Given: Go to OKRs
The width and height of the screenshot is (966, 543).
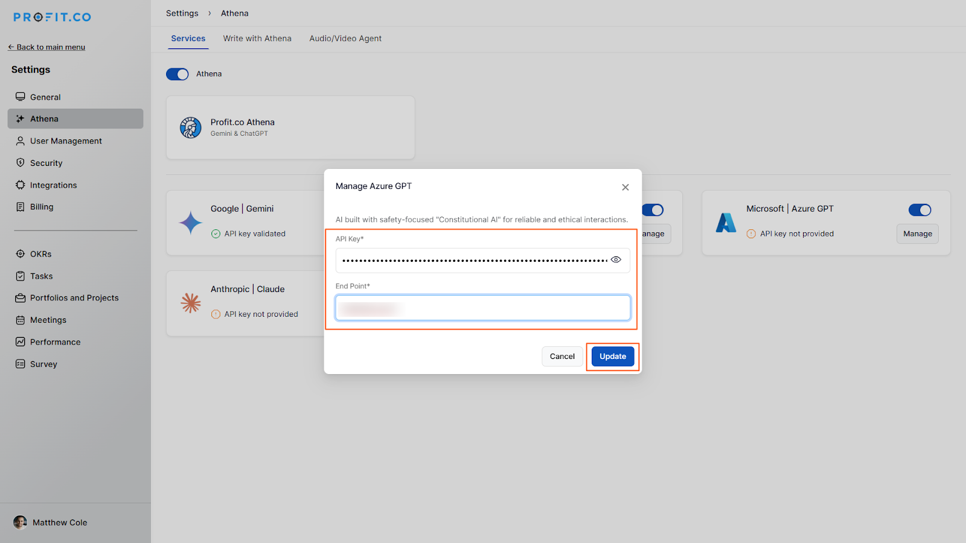Looking at the screenshot, I should click(x=75, y=254).
